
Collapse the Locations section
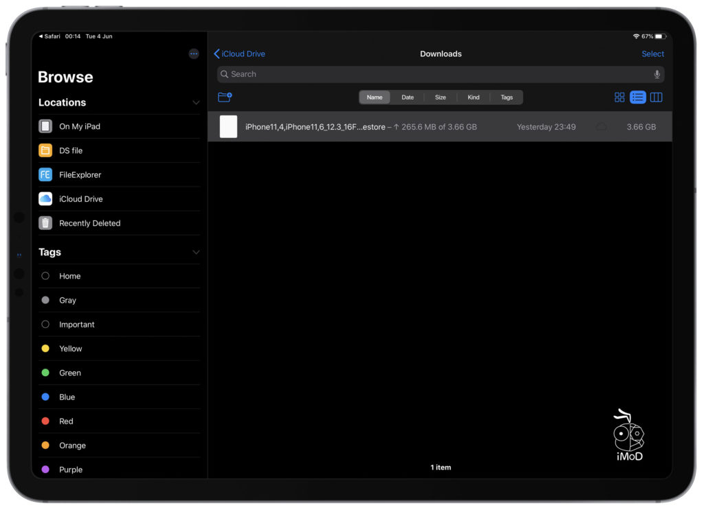196,102
